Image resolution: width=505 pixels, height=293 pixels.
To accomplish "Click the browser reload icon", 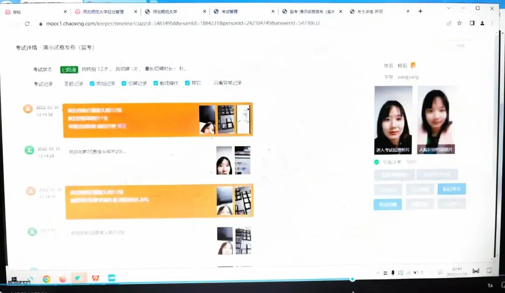I will coord(27,23).
